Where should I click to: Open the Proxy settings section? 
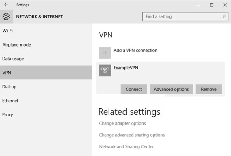pos(8,114)
